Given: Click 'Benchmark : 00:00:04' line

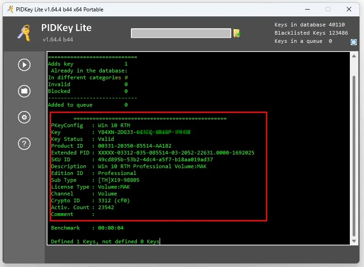Looking at the screenshot, I should pos(87,228).
